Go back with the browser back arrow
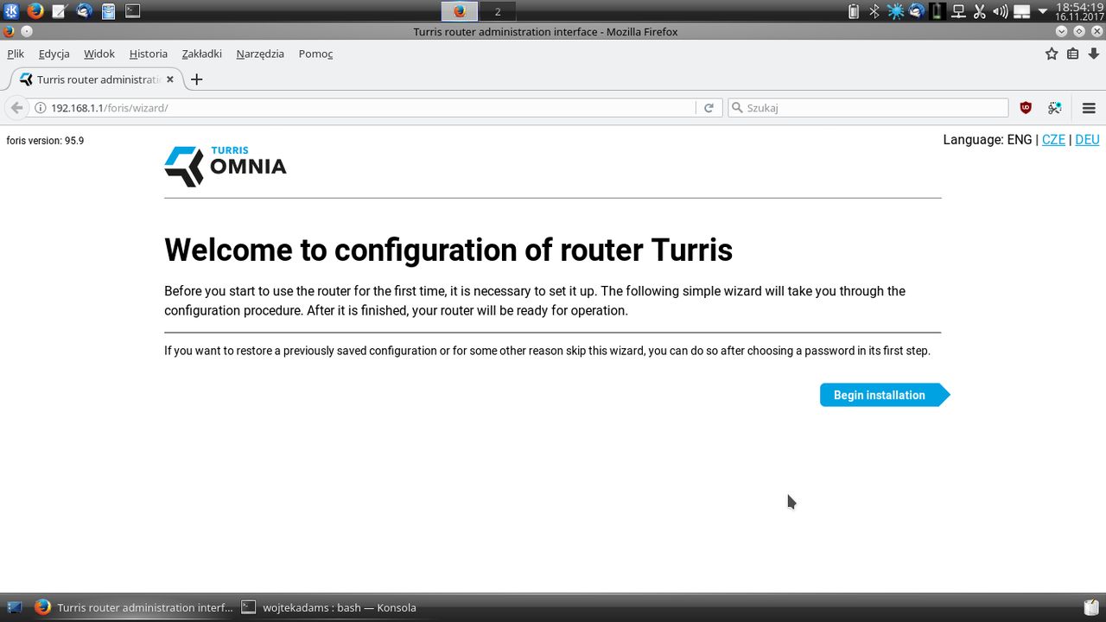The image size is (1106, 622). click(x=16, y=108)
